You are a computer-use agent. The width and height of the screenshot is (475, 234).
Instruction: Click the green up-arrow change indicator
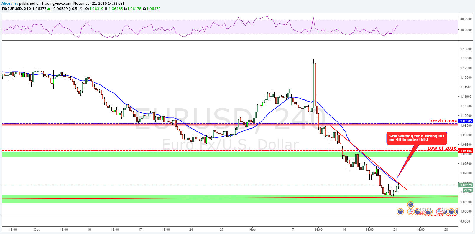49,9
